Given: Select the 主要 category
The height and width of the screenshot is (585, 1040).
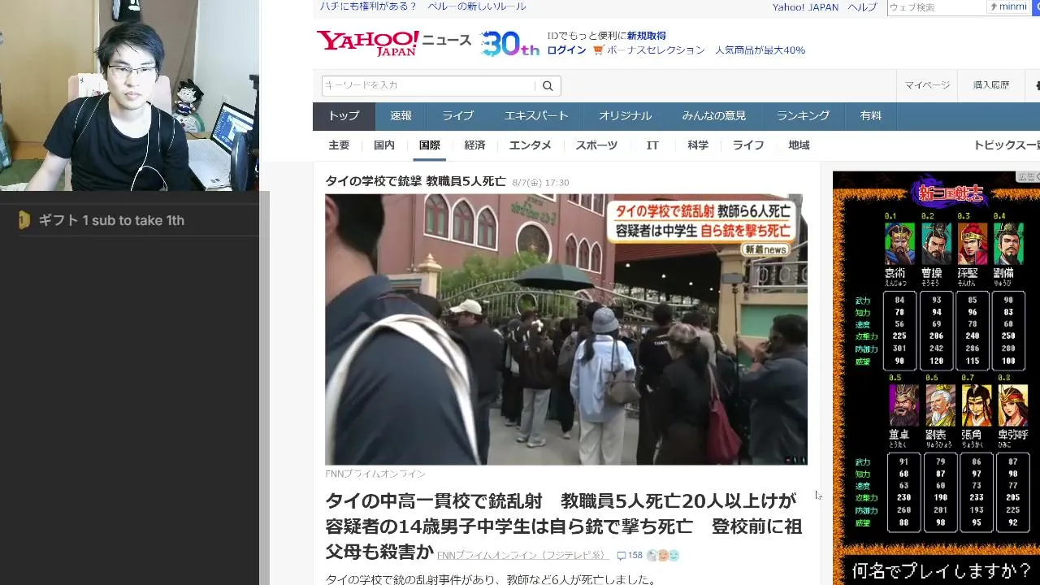Looking at the screenshot, I should point(339,145).
